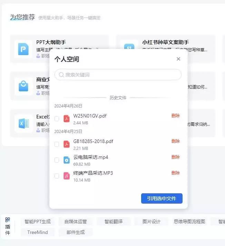Select the 云电脑采访.mp4 checkbox

point(57,160)
